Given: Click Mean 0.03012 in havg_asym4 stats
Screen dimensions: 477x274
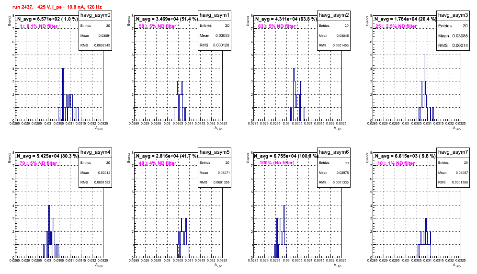Looking at the screenshot, I should [95, 172].
